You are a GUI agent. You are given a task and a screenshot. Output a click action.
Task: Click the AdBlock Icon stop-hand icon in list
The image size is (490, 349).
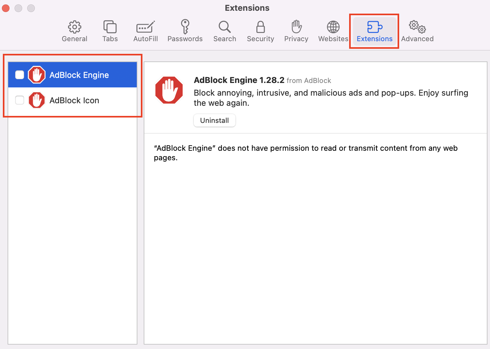pyautogui.click(x=37, y=100)
